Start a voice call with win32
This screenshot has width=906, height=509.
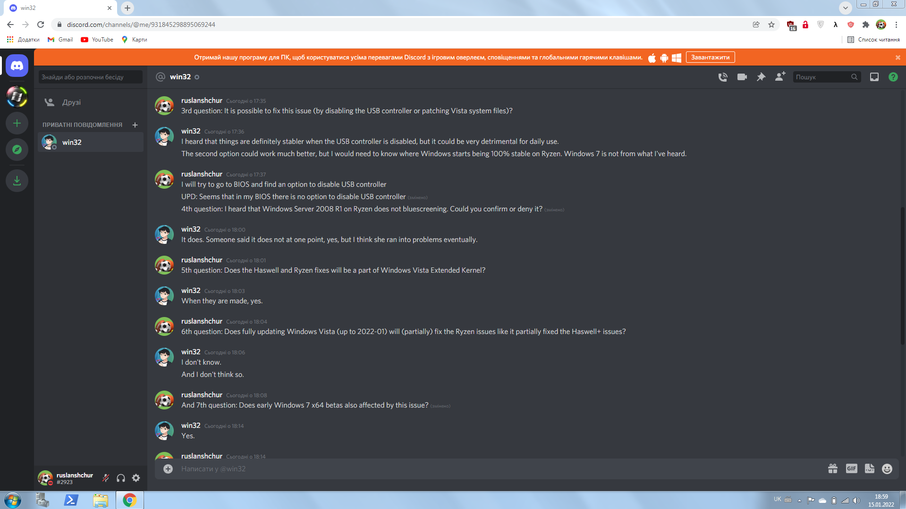click(722, 77)
